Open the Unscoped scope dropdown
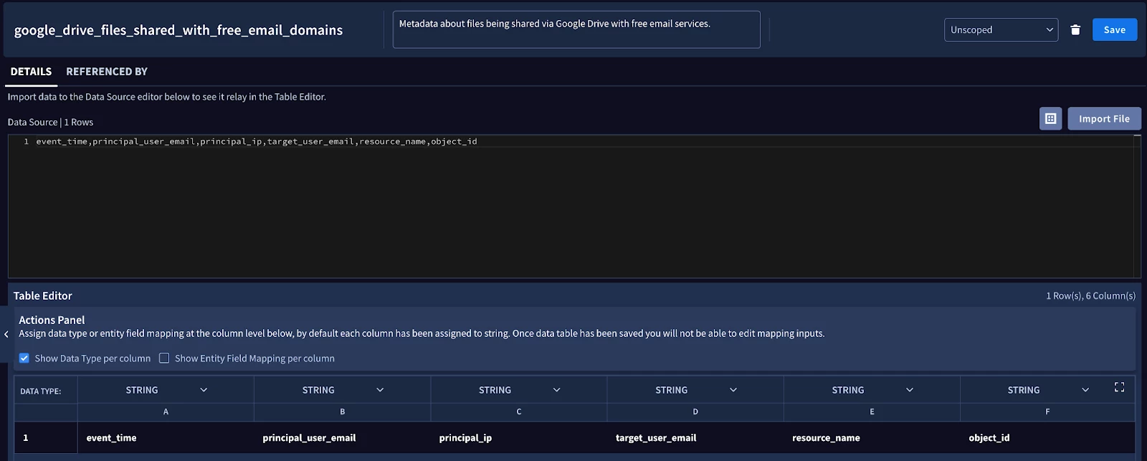 (x=1001, y=29)
